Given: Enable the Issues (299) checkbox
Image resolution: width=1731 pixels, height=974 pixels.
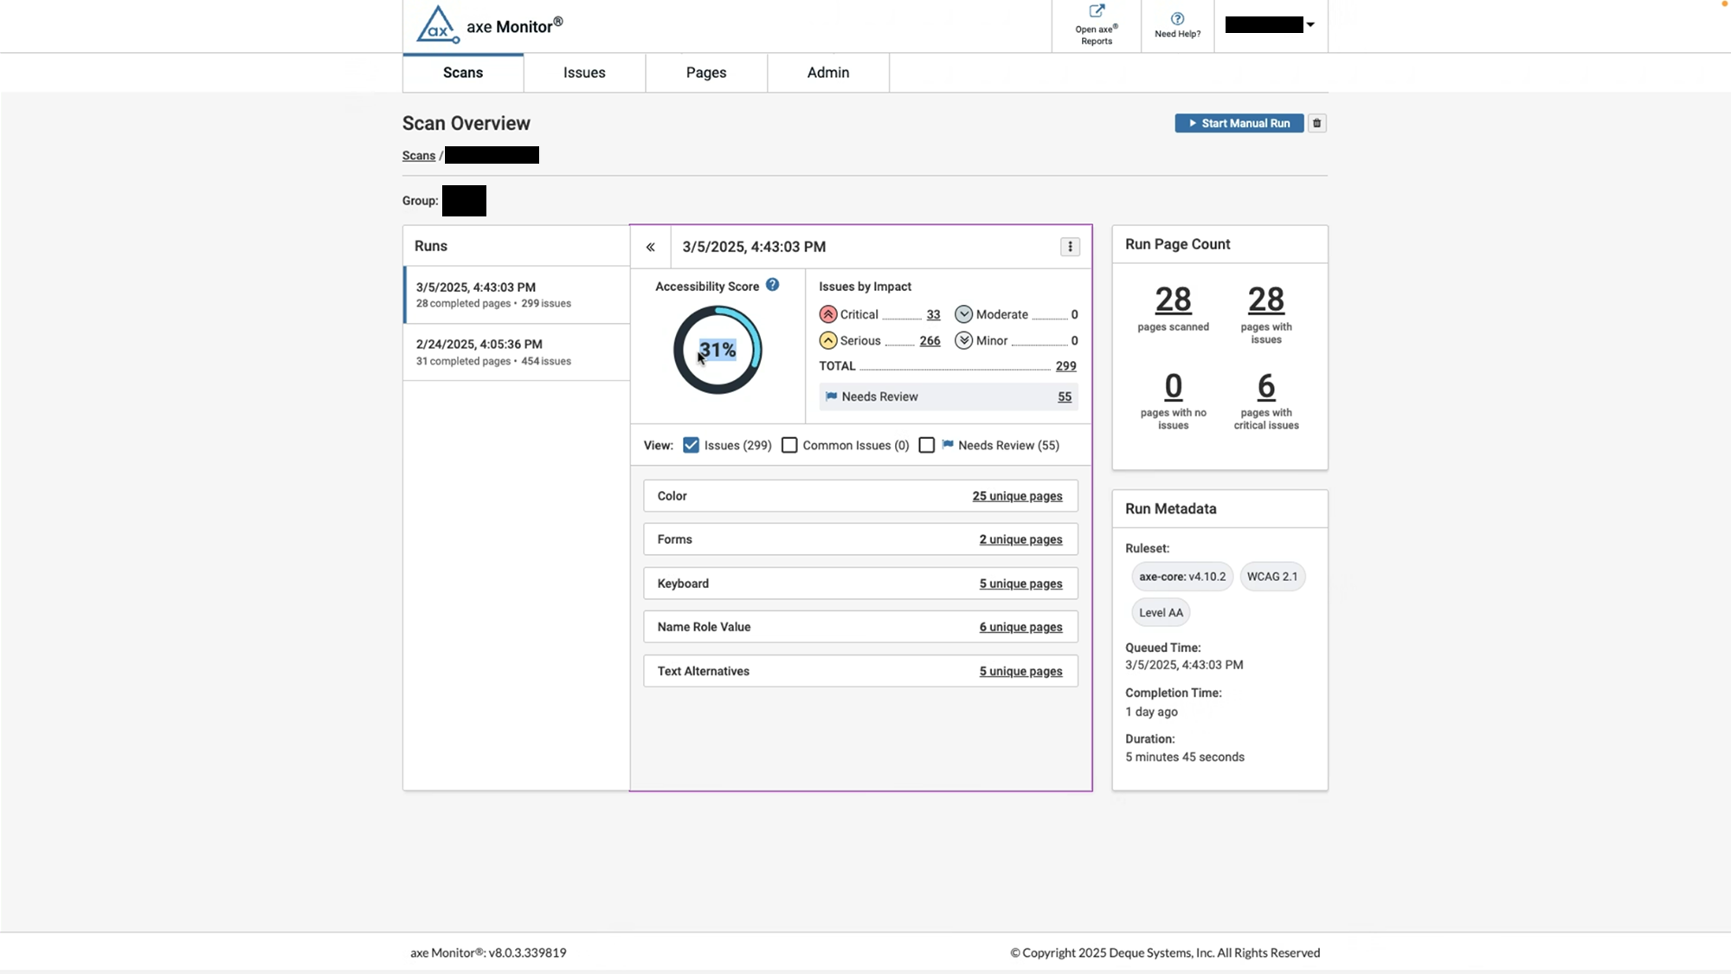Looking at the screenshot, I should pos(691,445).
